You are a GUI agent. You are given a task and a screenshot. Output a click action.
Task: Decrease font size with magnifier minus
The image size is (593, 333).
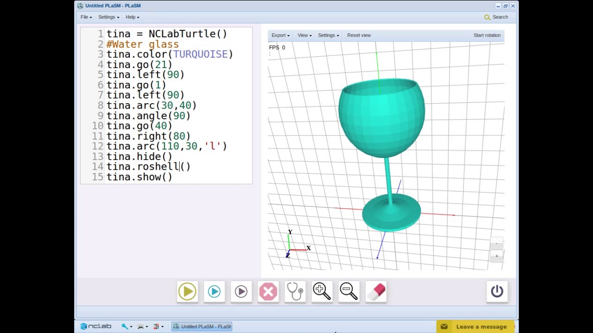coord(348,291)
